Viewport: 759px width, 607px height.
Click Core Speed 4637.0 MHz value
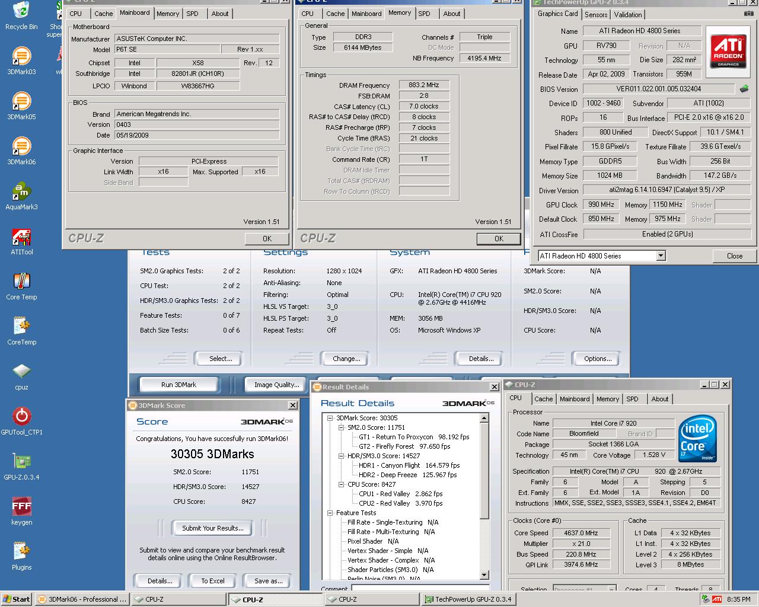[x=581, y=533]
